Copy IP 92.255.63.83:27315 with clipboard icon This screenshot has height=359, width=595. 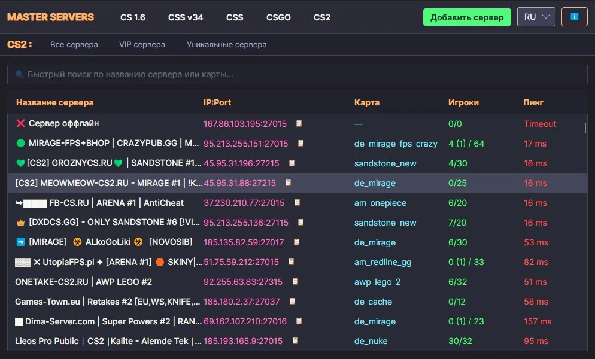point(295,281)
